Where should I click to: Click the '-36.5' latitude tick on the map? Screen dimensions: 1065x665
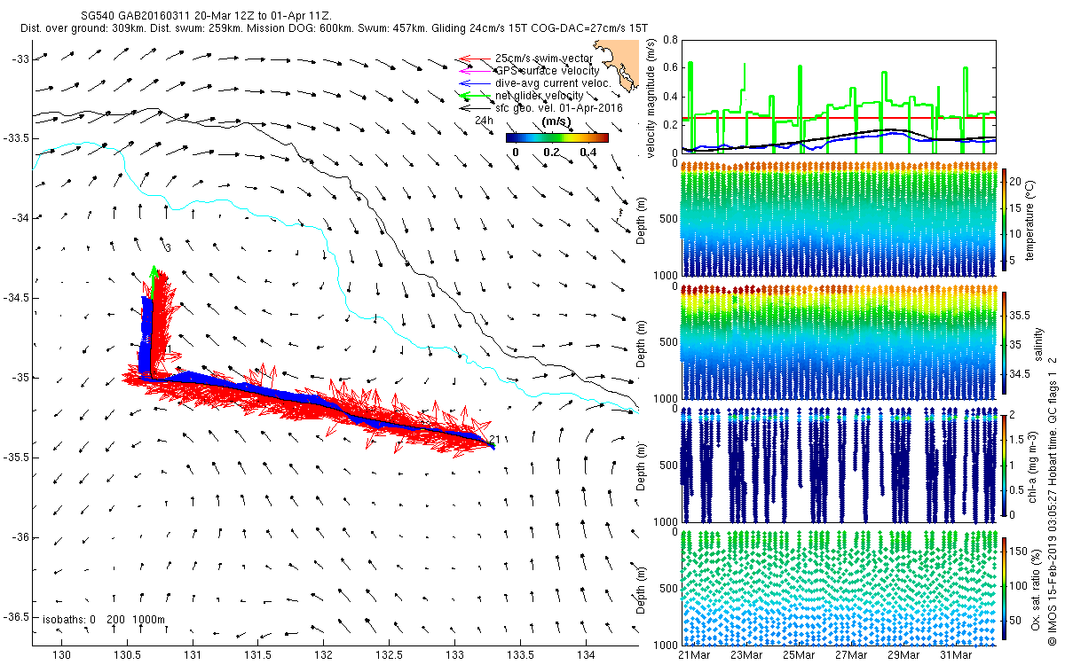coord(17,617)
